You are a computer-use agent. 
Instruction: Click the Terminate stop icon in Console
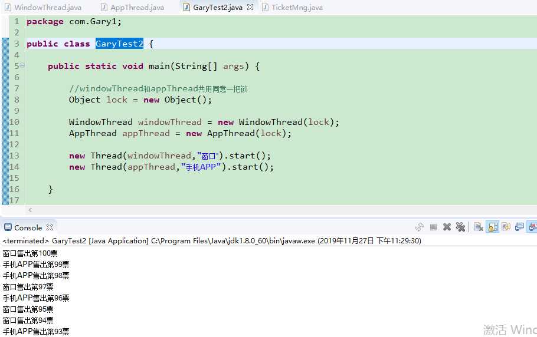(433, 227)
